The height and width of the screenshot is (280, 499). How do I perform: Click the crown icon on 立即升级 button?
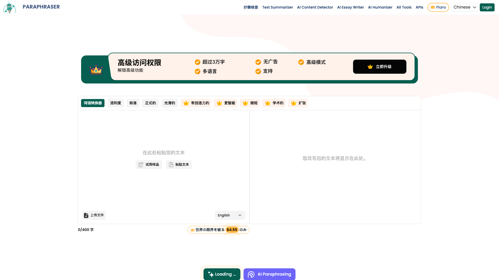[370, 67]
